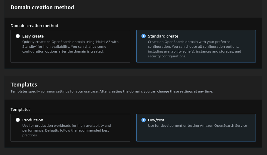Image resolution: width=267 pixels, height=155 pixels.
Task: Click the Standard create description text
Action: point(194,49)
